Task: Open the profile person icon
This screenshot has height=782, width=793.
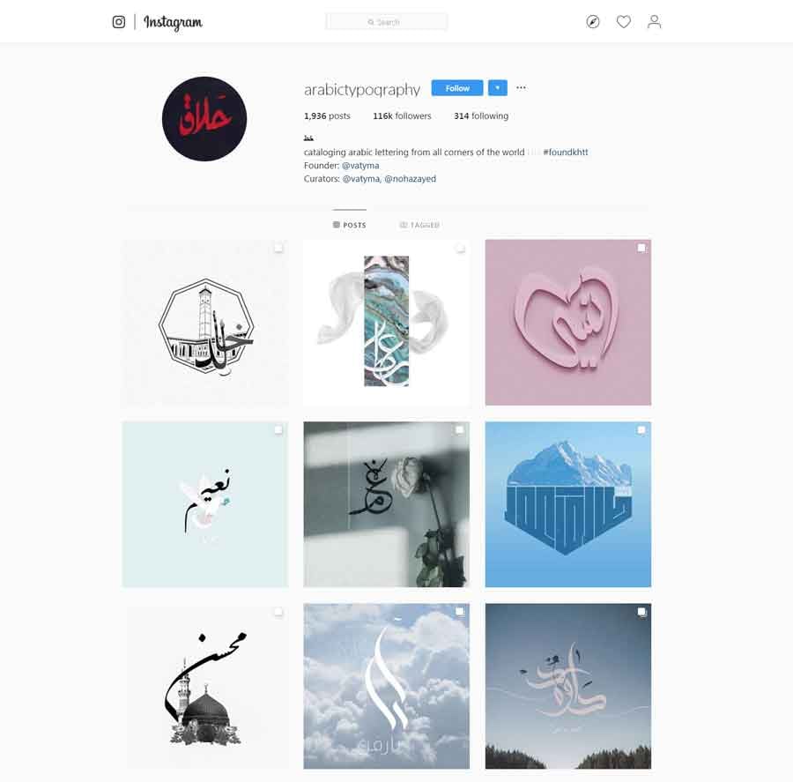Action: pyautogui.click(x=654, y=22)
